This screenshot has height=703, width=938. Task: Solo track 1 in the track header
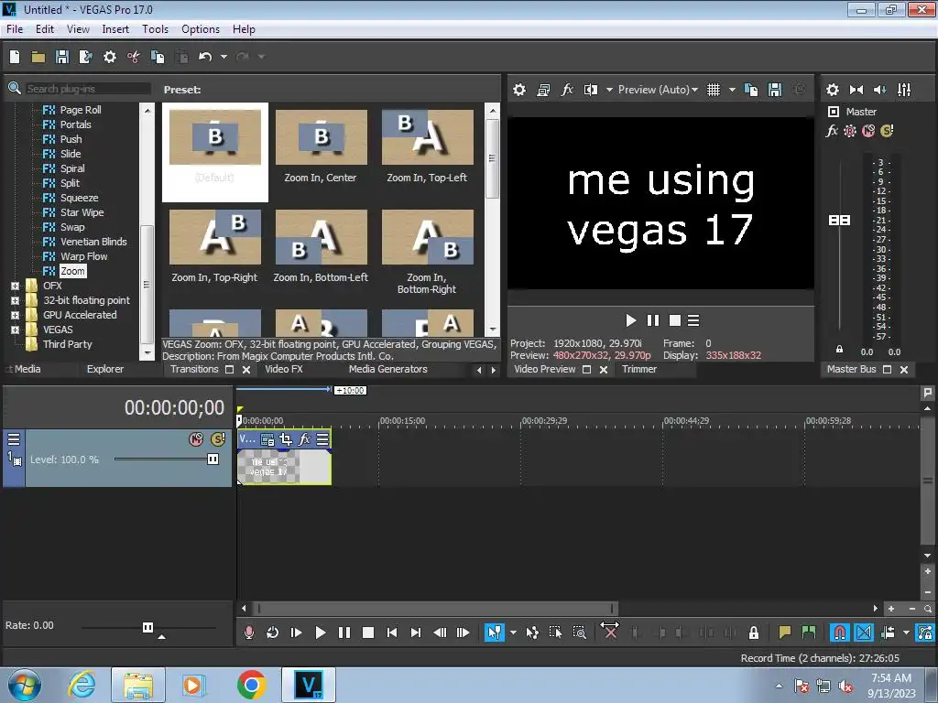pyautogui.click(x=218, y=439)
